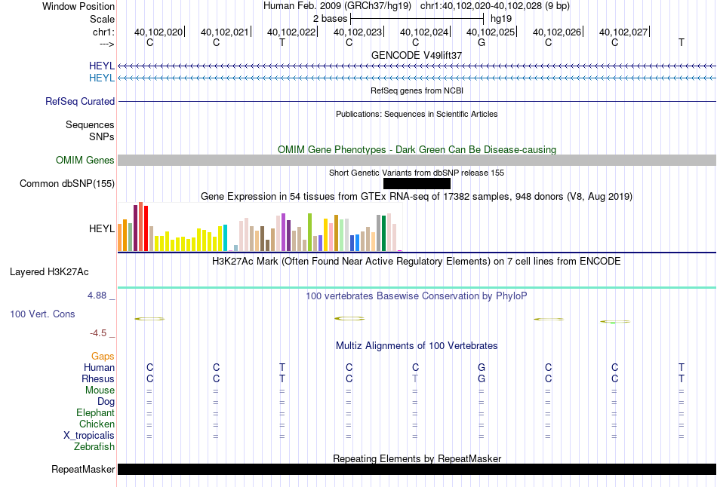717x487 pixels.
Task: Select the Window Position label
Action: tap(78, 6)
